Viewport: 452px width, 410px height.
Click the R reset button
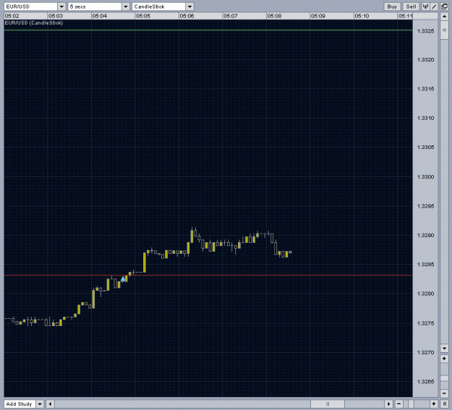pos(445,404)
